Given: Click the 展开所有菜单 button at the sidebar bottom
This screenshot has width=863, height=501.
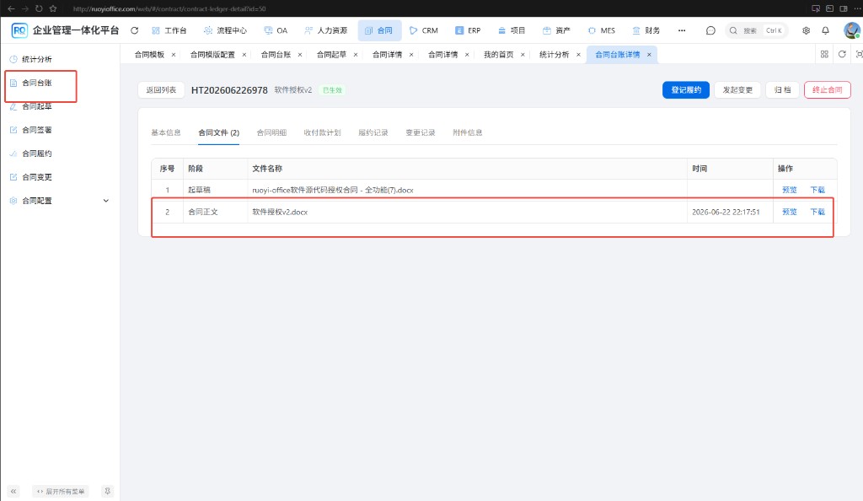Looking at the screenshot, I should click(61, 491).
